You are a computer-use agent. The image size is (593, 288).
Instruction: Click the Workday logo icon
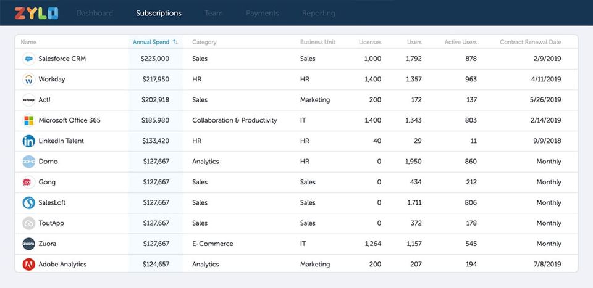[x=28, y=80]
